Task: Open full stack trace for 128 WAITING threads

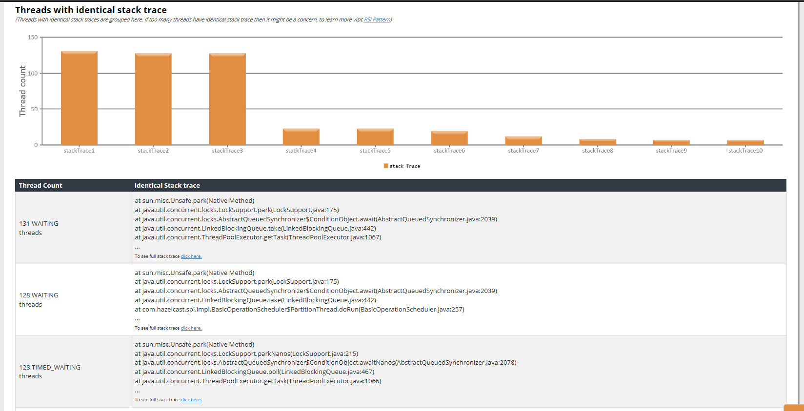Action: click(191, 328)
